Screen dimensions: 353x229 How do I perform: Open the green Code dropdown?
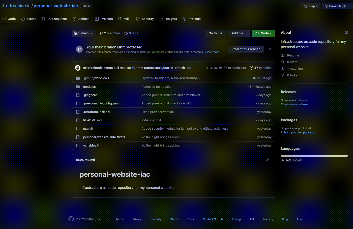263,33
